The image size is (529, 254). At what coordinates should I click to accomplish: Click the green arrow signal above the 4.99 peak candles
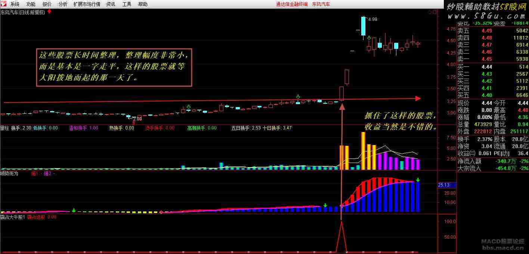[x=369, y=38]
